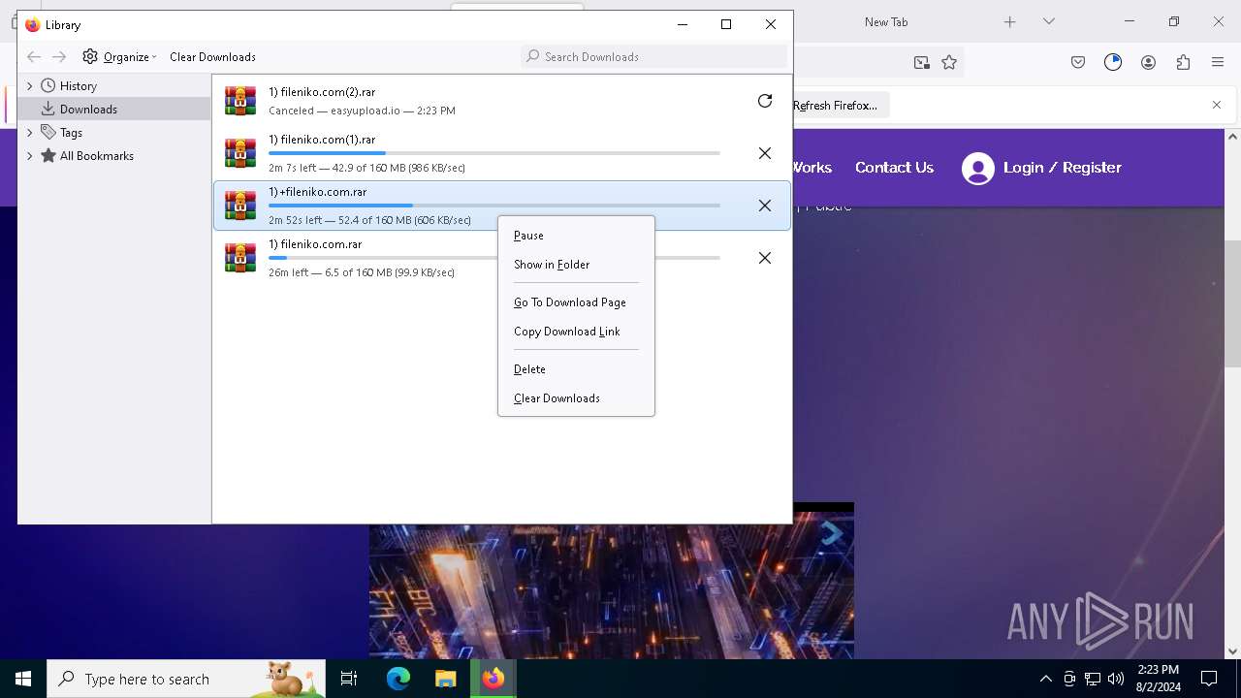Go forward in Library navigation

[x=59, y=57]
